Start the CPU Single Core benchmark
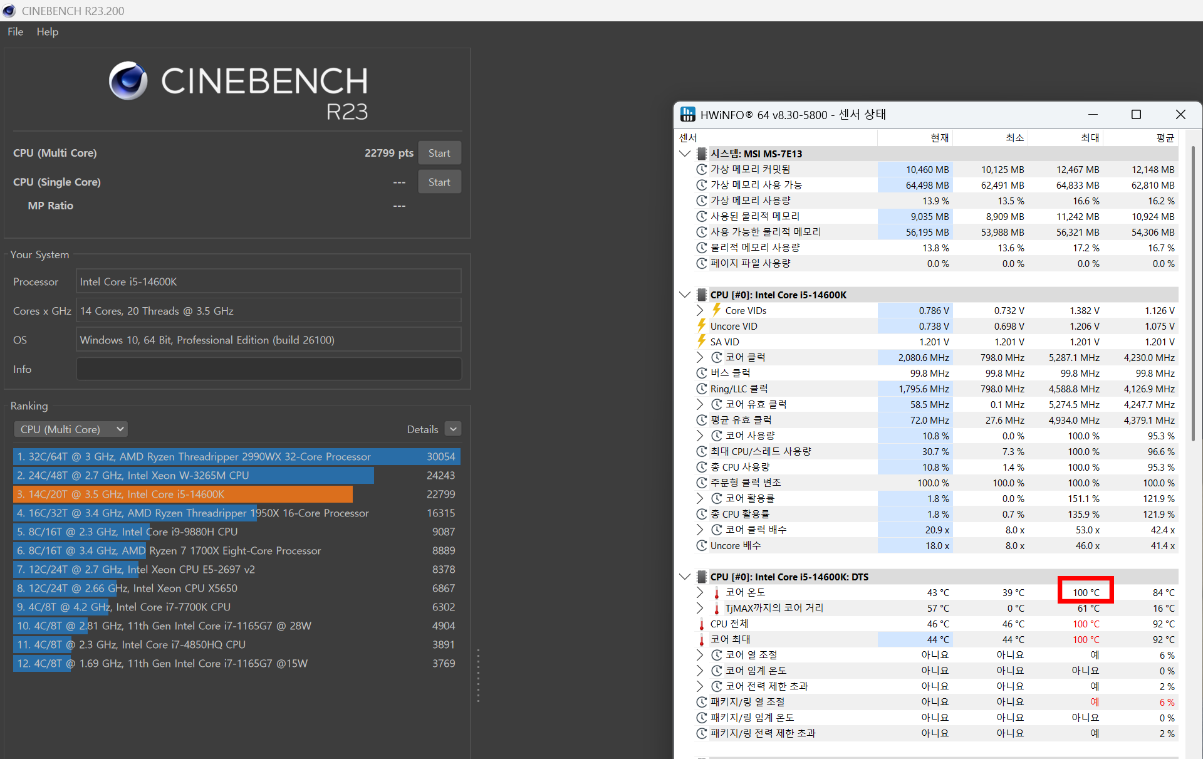Image resolution: width=1203 pixels, height=759 pixels. click(439, 182)
